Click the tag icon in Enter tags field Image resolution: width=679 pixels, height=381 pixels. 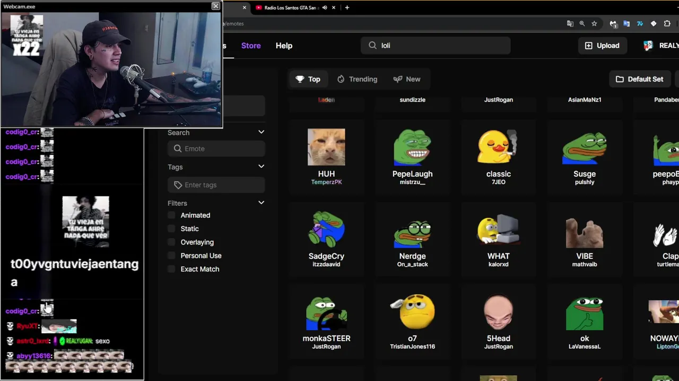[178, 185]
